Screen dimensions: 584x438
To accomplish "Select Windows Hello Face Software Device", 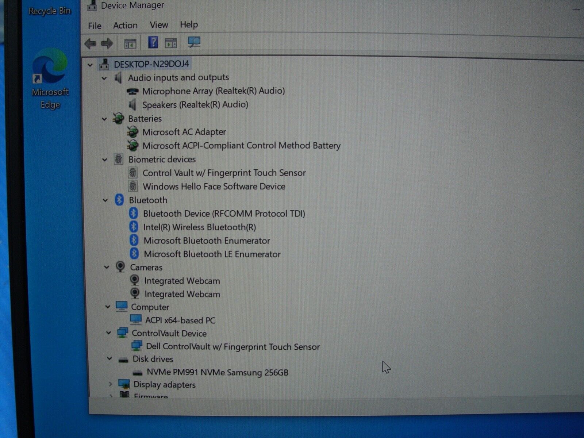I will coord(214,187).
